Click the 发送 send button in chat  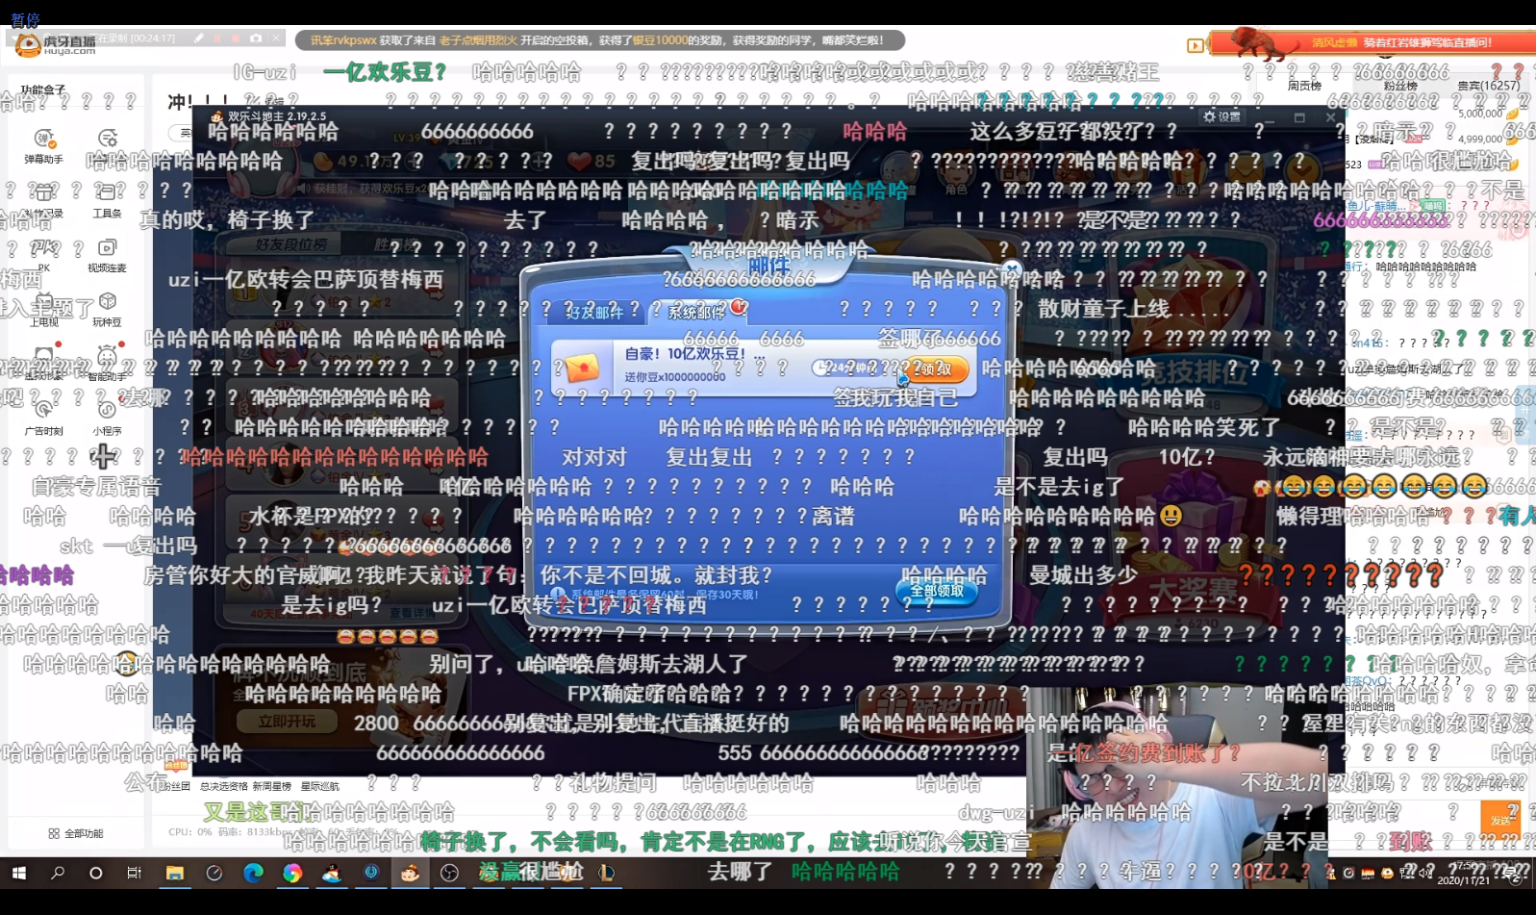point(1500,819)
